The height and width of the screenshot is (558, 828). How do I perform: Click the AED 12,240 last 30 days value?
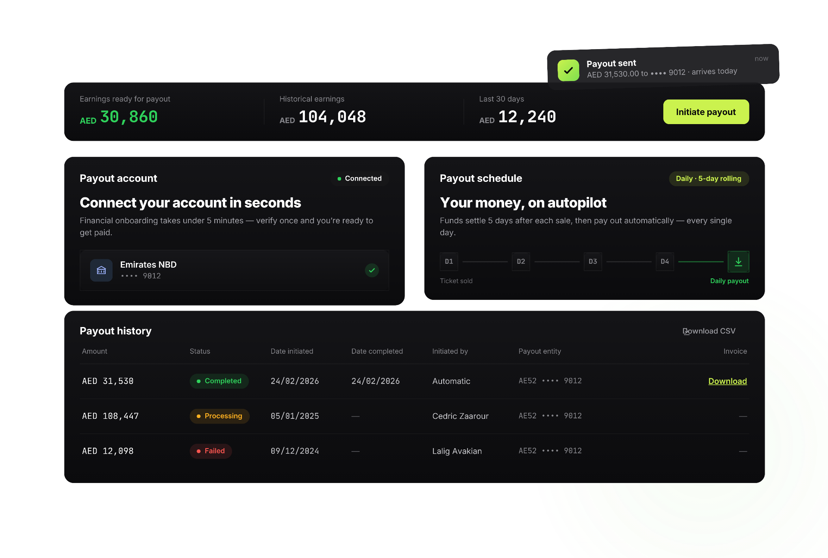517,117
